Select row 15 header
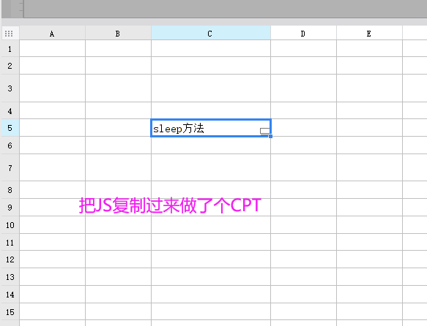This screenshot has height=326, width=427. (x=10, y=311)
